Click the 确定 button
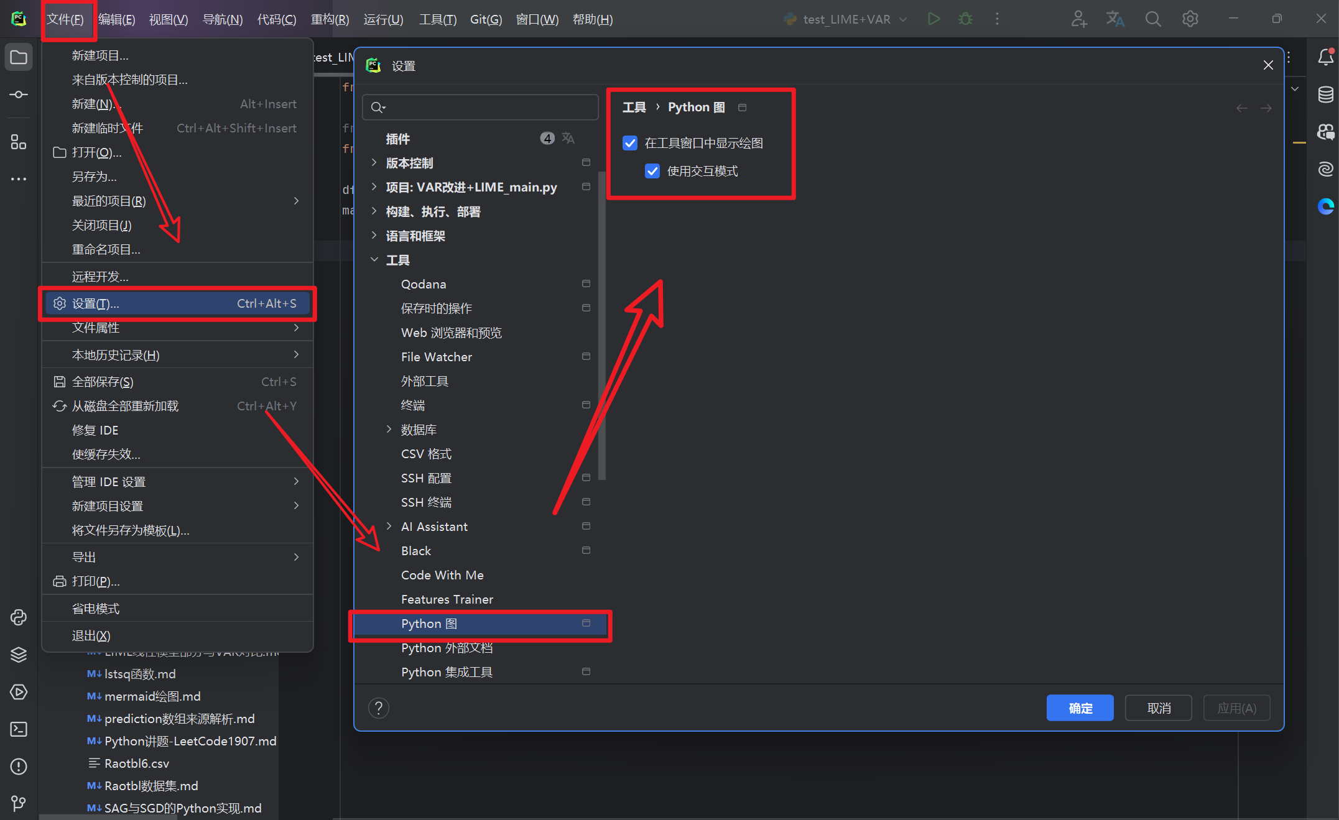 coord(1080,708)
